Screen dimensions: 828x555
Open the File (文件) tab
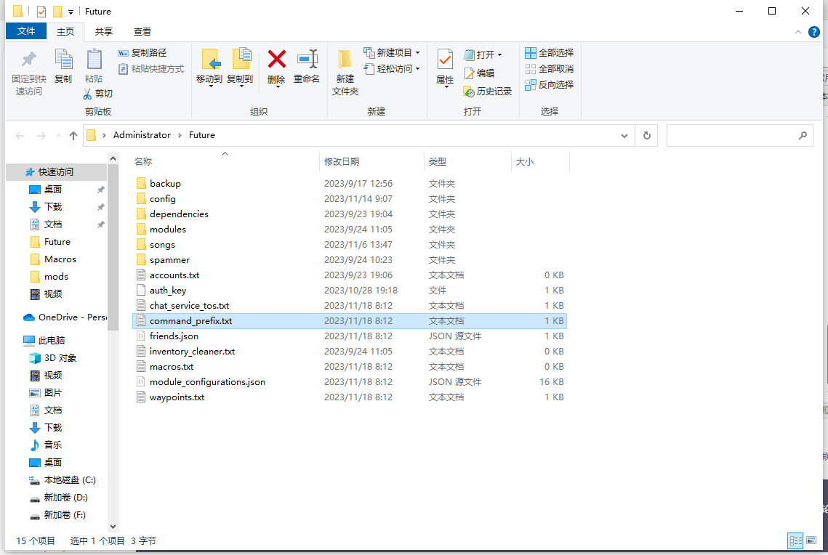[x=26, y=31]
